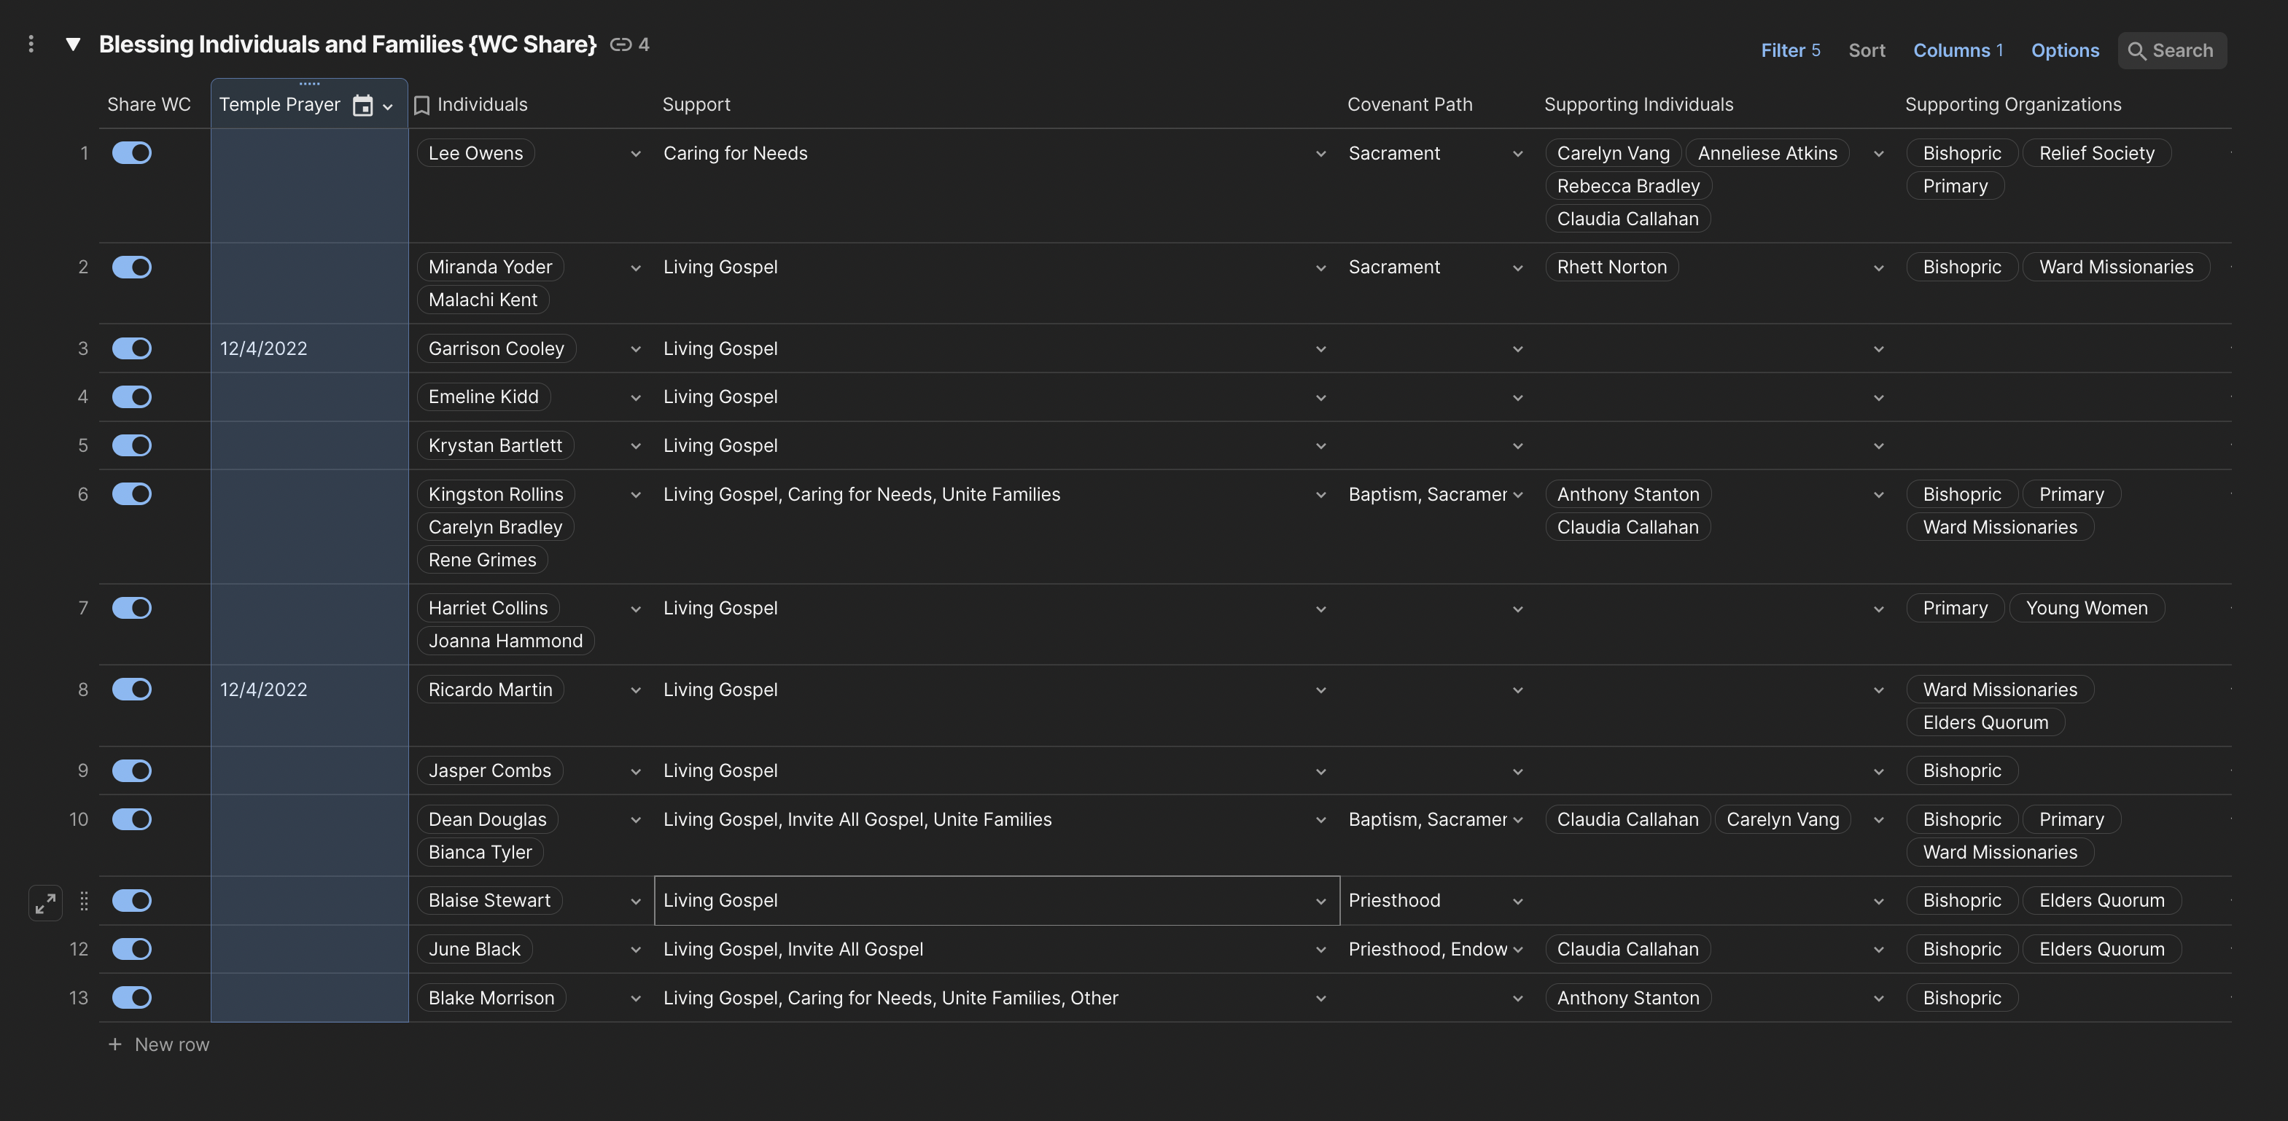Click the Temple Prayer date 12/4/2022 for Garrison Cooley
2288x1121 pixels.
[264, 349]
